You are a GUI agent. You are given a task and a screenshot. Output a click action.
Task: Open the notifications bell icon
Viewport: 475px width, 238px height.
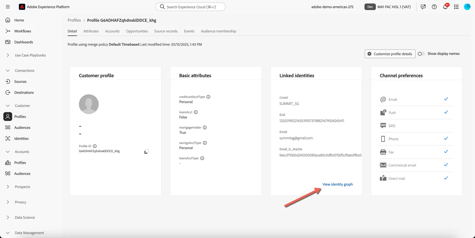pyautogui.click(x=445, y=7)
